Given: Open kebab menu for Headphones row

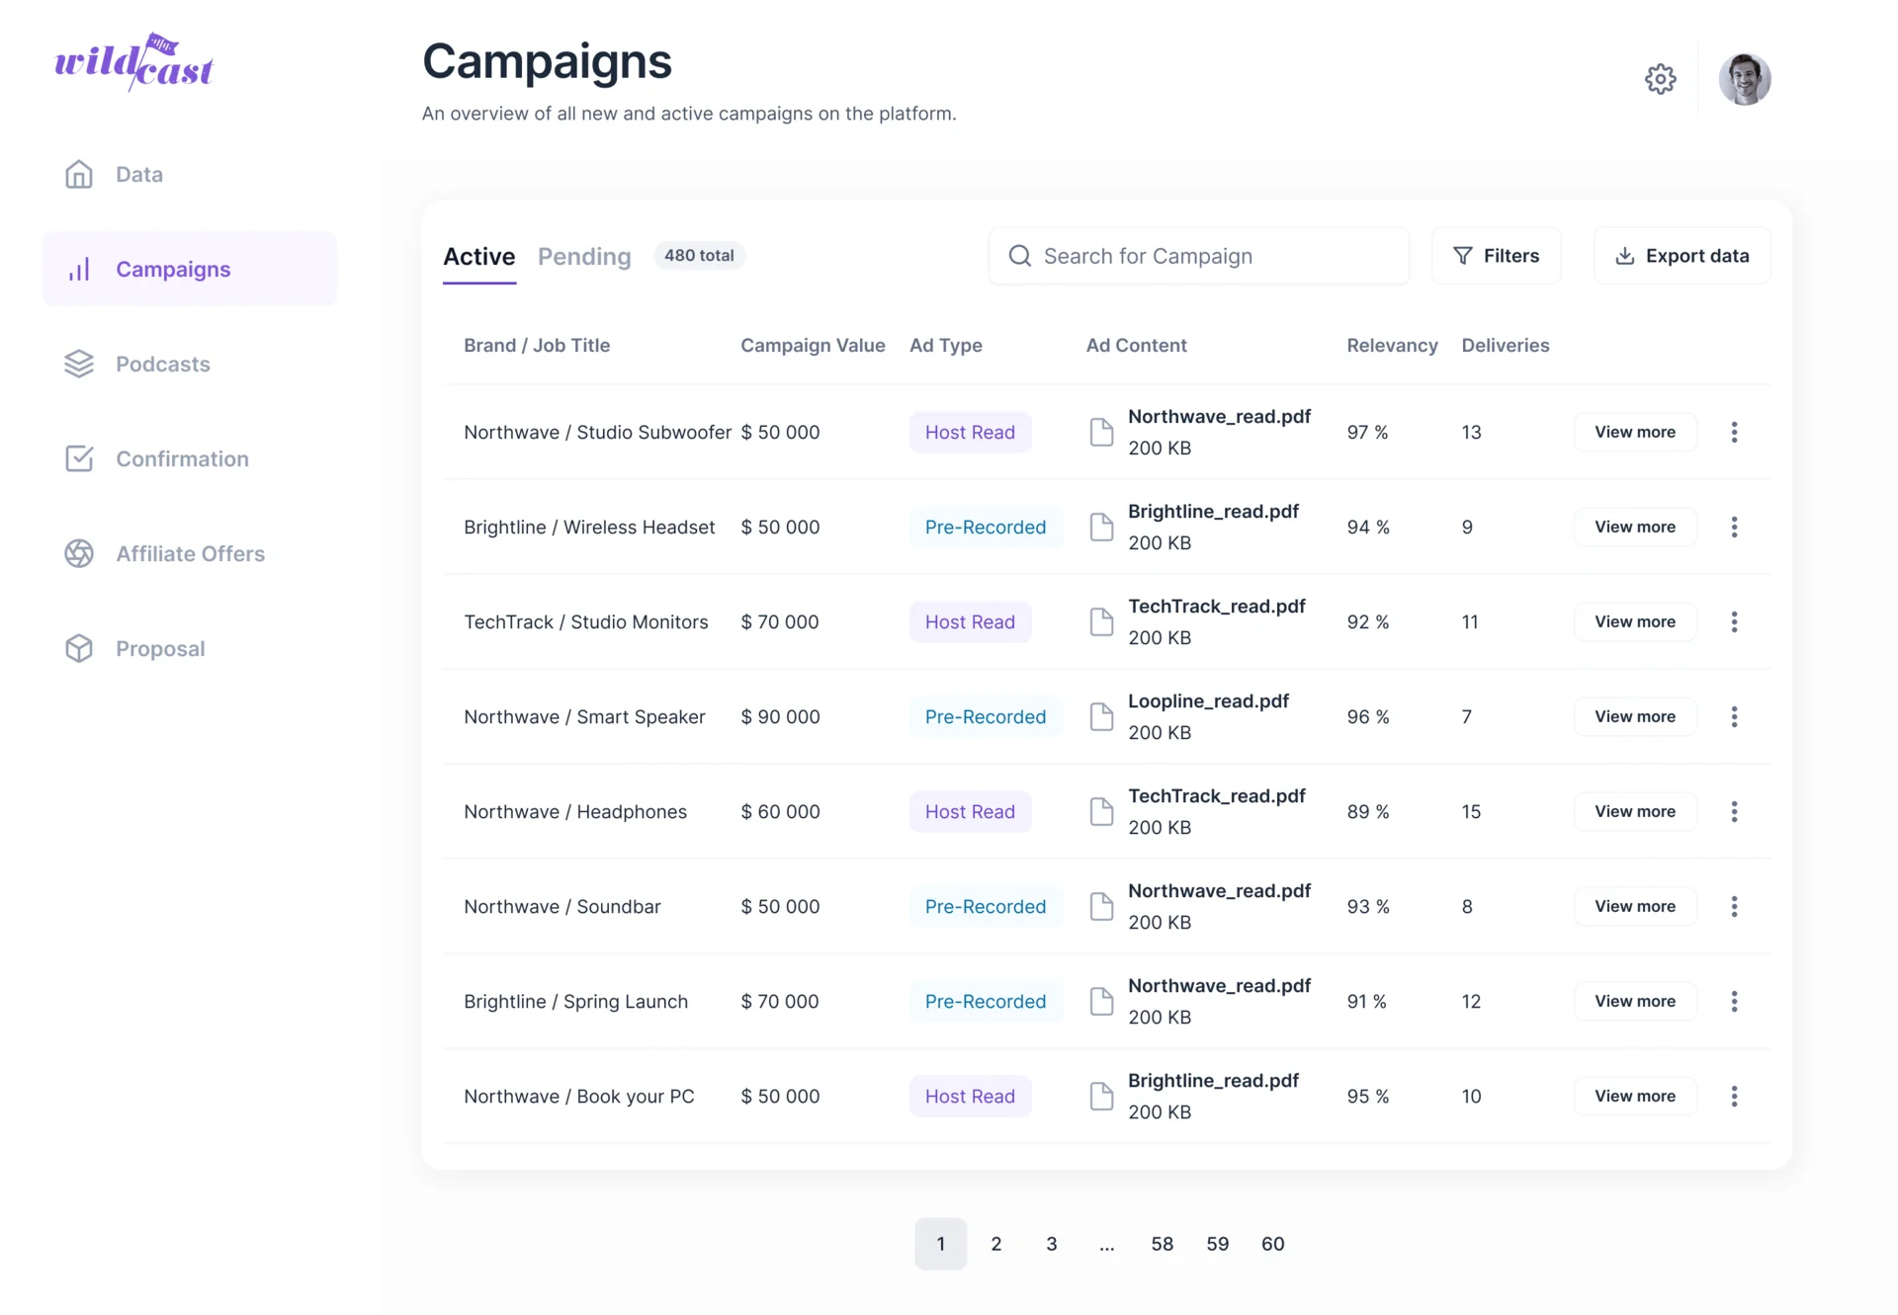Looking at the screenshot, I should [1734, 811].
